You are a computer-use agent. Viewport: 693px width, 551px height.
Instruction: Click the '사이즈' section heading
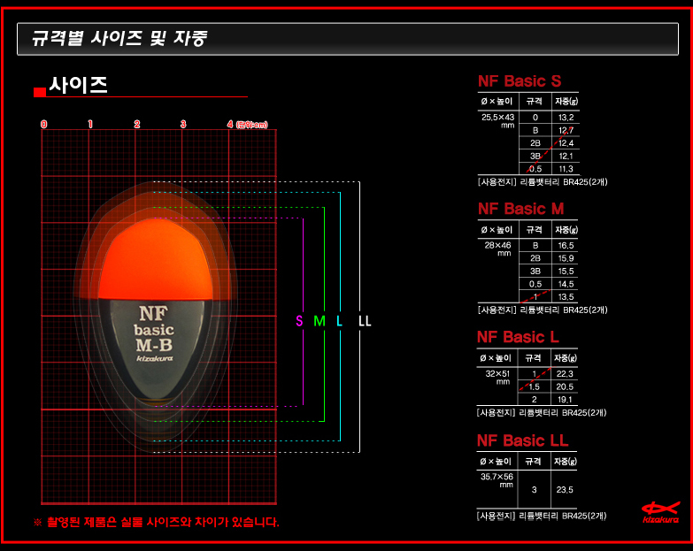pos(78,84)
